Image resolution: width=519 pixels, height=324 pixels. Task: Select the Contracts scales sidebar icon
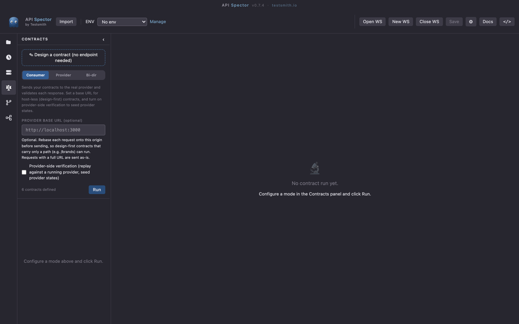8,87
